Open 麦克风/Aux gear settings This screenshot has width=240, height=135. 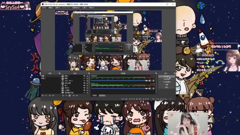pos(153,88)
